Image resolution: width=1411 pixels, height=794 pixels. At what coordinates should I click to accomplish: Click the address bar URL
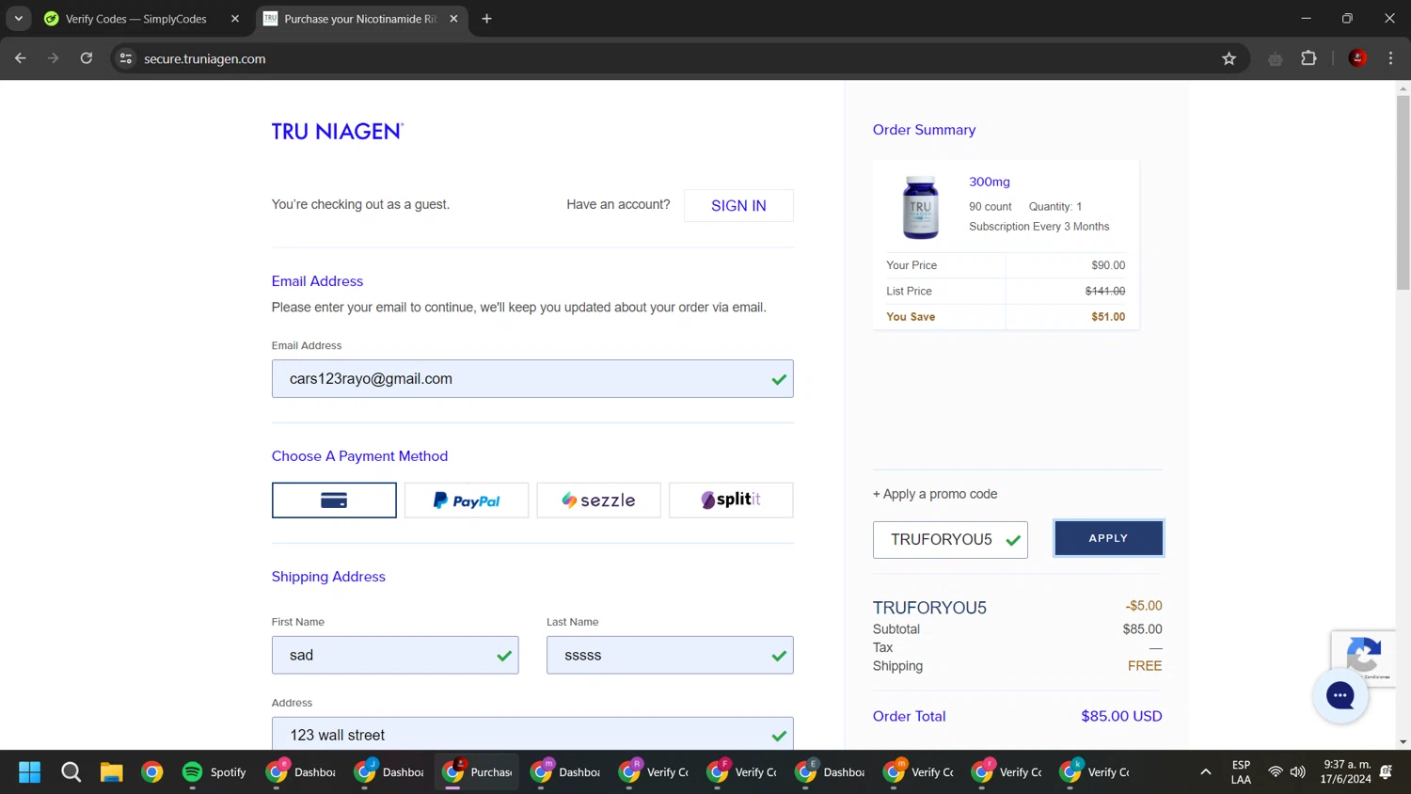[x=205, y=58]
